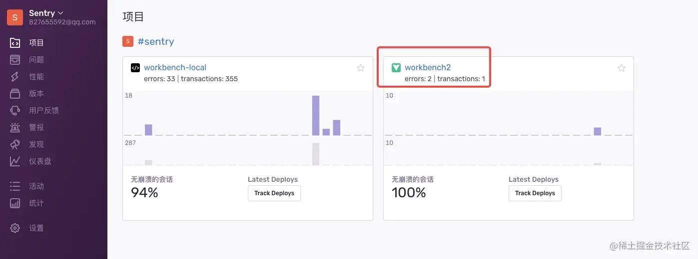Click the 仪表盘 chart icon
Screen dimensions: 698x259
pyautogui.click(x=15, y=161)
